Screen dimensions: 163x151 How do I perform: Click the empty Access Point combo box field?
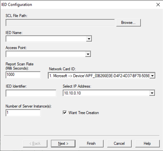point(46,54)
